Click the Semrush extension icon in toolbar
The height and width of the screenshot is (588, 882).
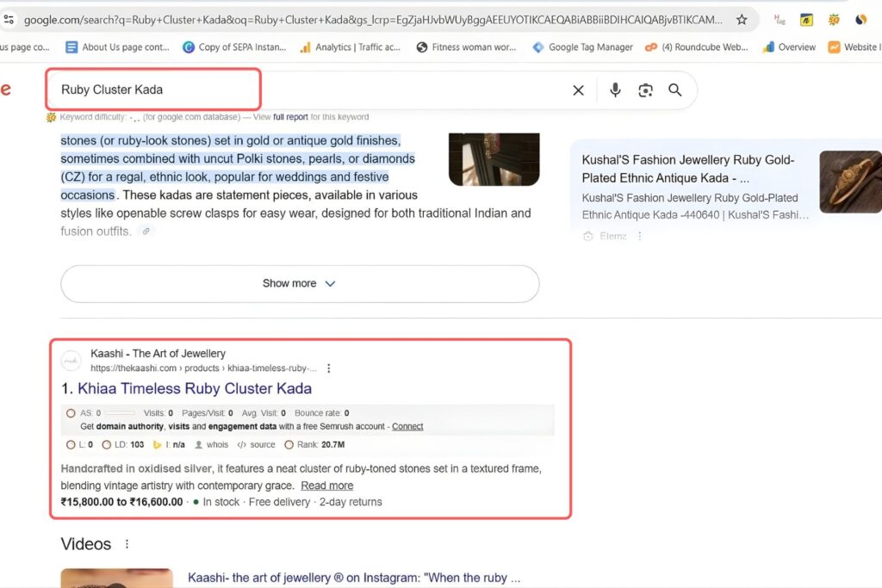[x=860, y=19]
